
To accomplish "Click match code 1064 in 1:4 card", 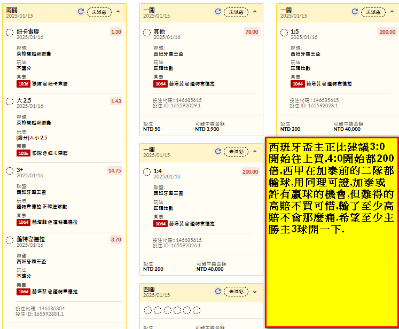I will (x=160, y=224).
